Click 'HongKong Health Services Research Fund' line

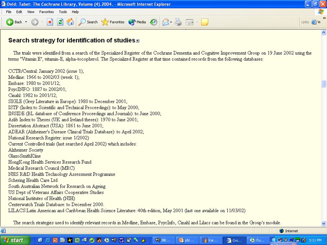point(50,162)
